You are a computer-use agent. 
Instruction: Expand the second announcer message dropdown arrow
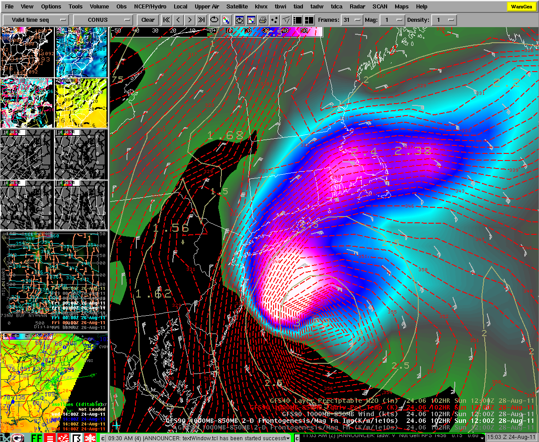(x=482, y=438)
